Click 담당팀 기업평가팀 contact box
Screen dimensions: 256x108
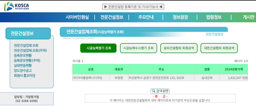[x=27, y=99]
